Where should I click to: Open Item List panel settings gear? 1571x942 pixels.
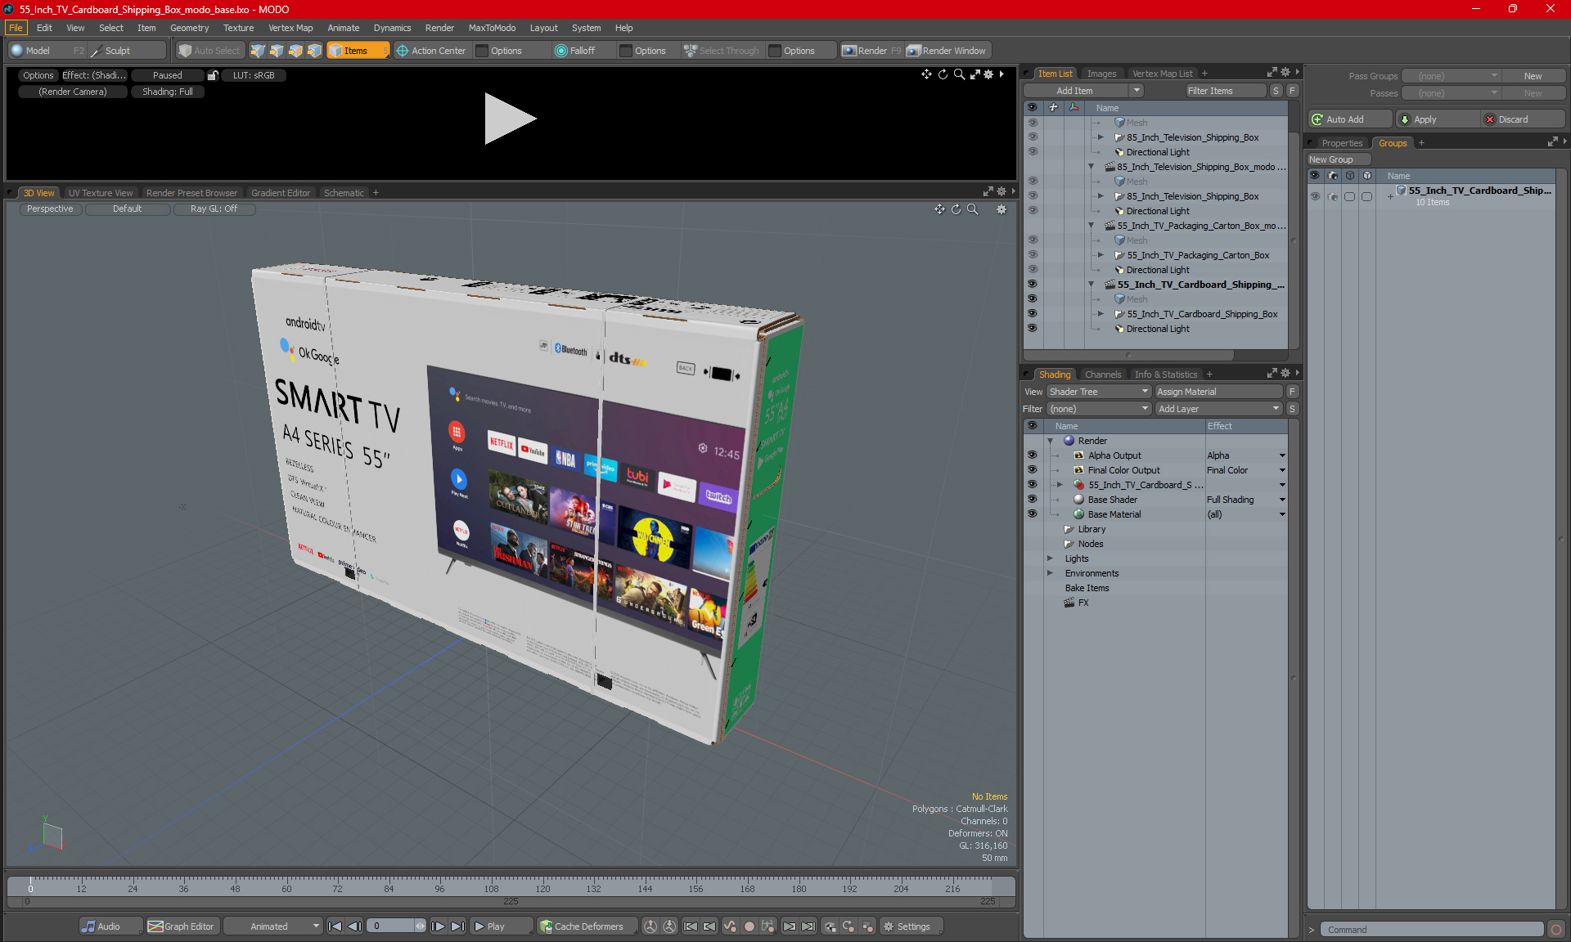tap(1285, 73)
